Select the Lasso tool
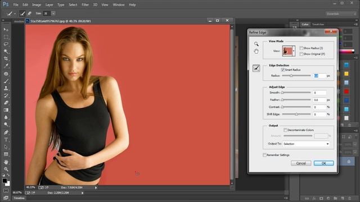Image resolution: width=360 pixels, height=202 pixels. pos(6,44)
